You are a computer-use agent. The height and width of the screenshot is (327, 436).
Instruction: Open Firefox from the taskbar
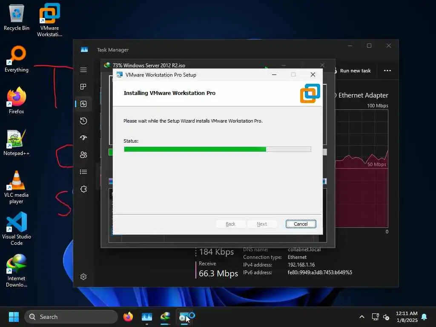coord(128,317)
